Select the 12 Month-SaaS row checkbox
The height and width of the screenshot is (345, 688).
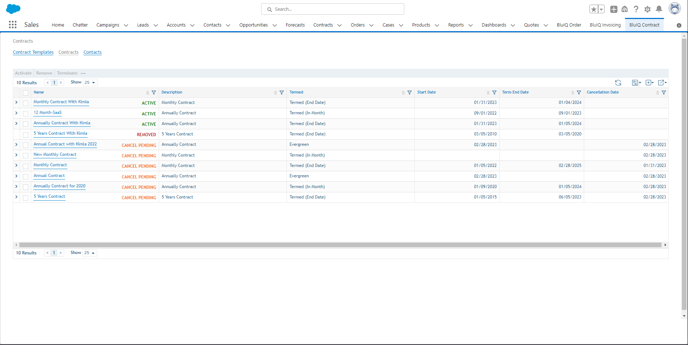click(x=25, y=114)
